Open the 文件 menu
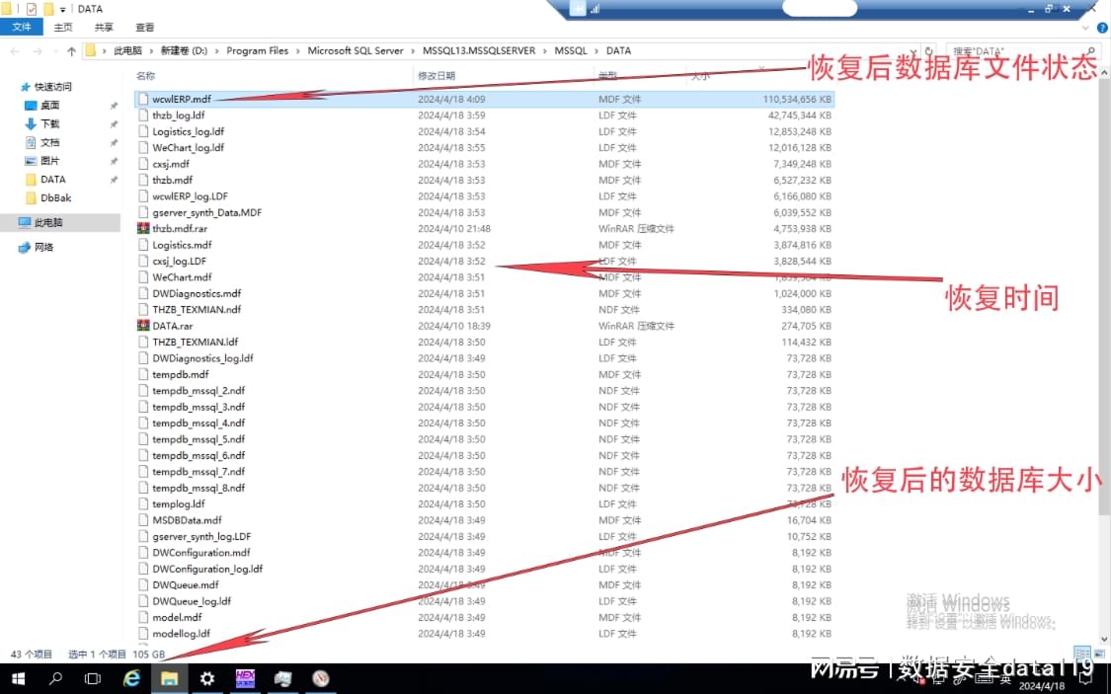This screenshot has height=694, width=1111. (x=22, y=27)
